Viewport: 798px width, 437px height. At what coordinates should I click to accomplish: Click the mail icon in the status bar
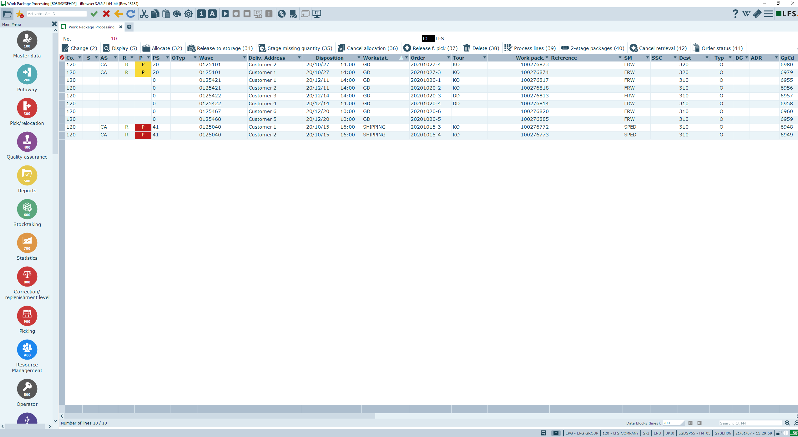(x=555, y=433)
